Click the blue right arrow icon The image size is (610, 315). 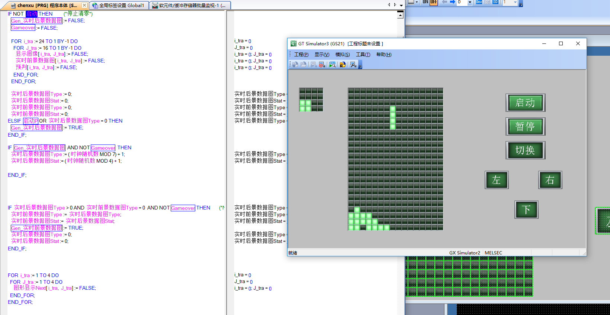(452, 2)
